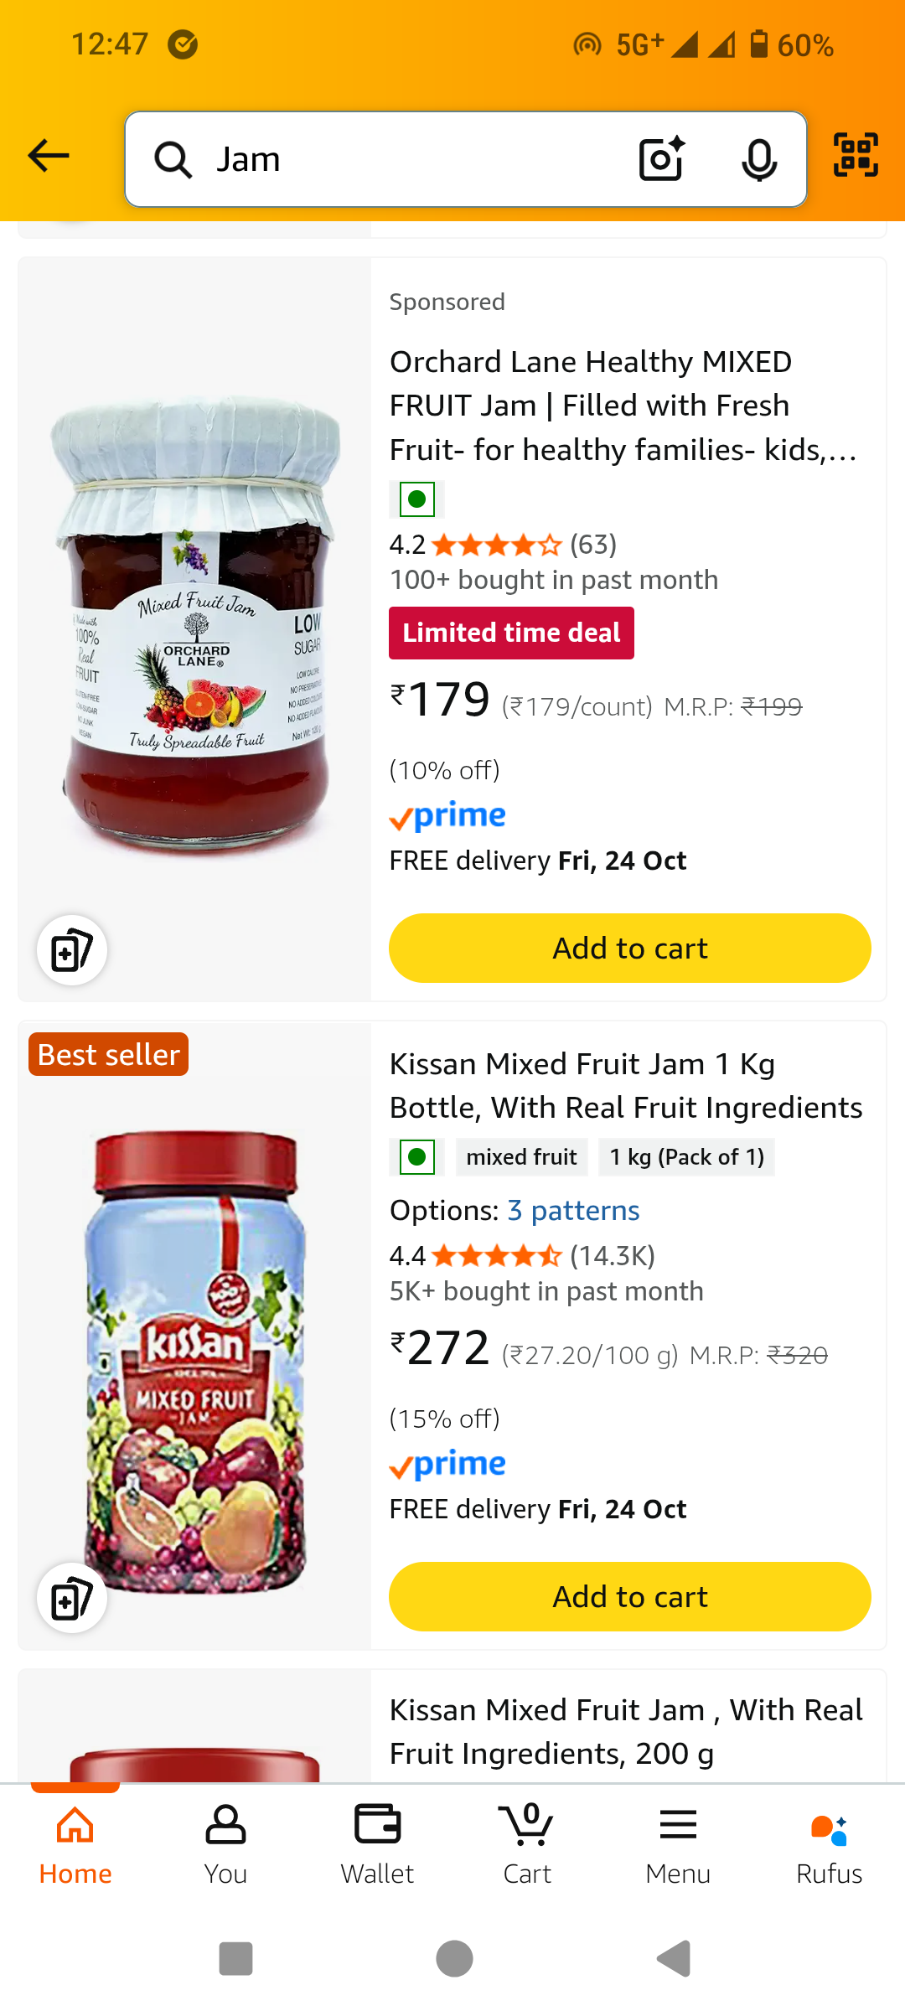Image resolution: width=905 pixels, height=2011 pixels.
Task: Go to the You account tab
Action: [225, 1845]
